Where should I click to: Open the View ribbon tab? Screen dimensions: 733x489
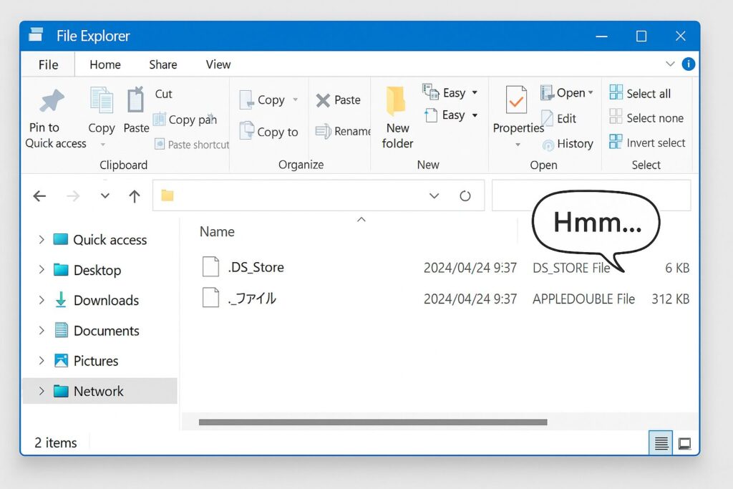point(218,64)
